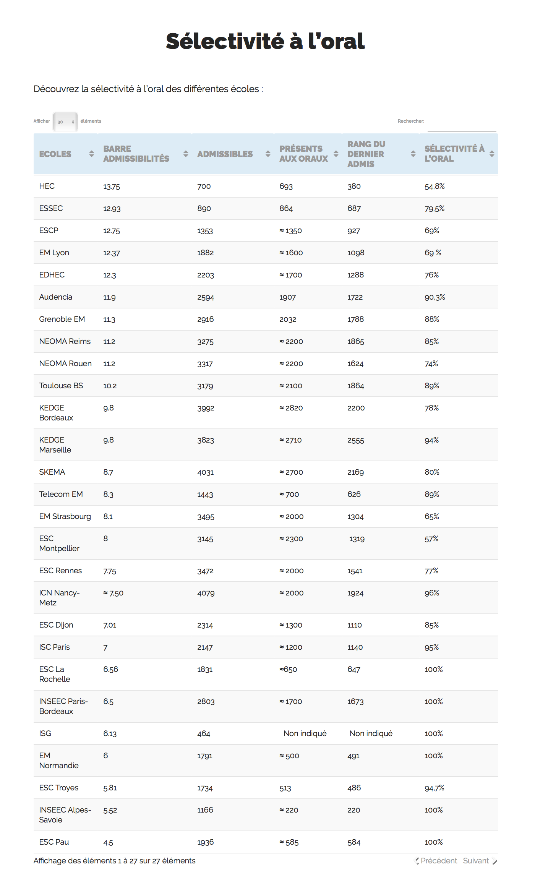Screen dimensions: 535x876
Task: Click the sort arrows beside Présents aux oraux
Action: coord(336,154)
